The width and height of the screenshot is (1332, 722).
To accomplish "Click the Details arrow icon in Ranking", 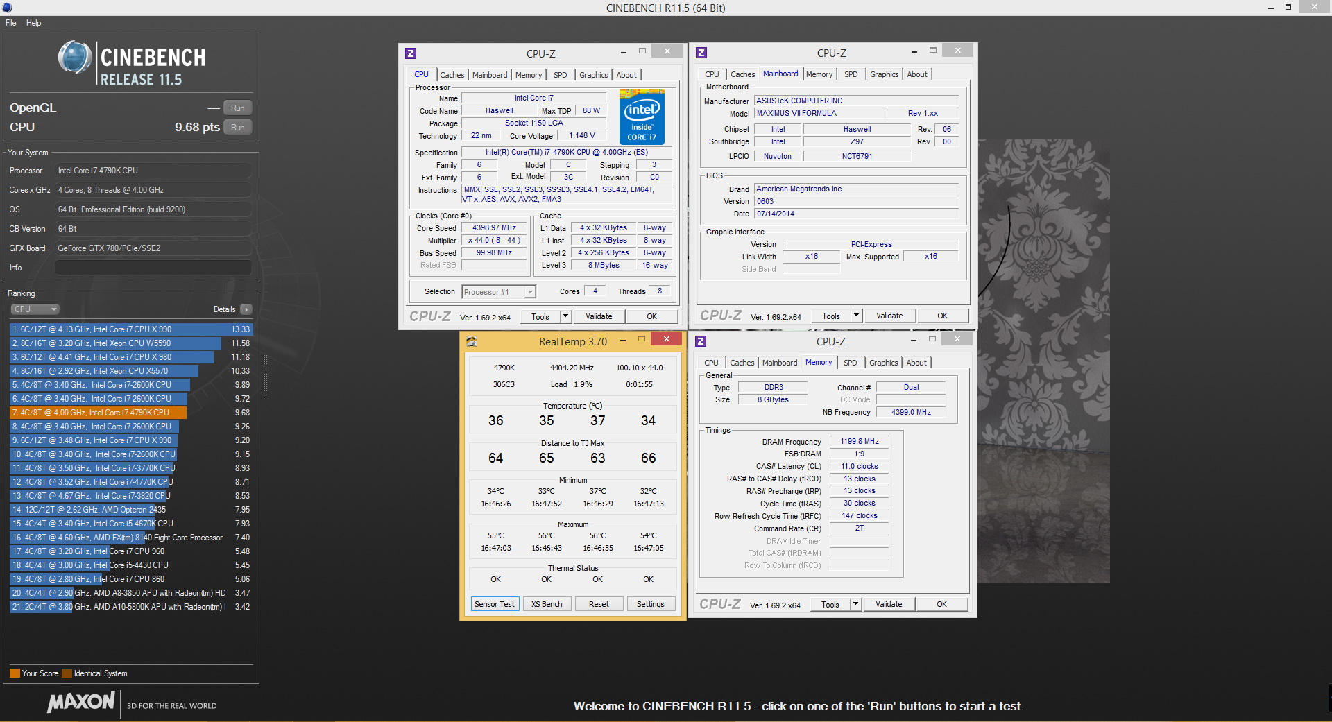I will (246, 309).
